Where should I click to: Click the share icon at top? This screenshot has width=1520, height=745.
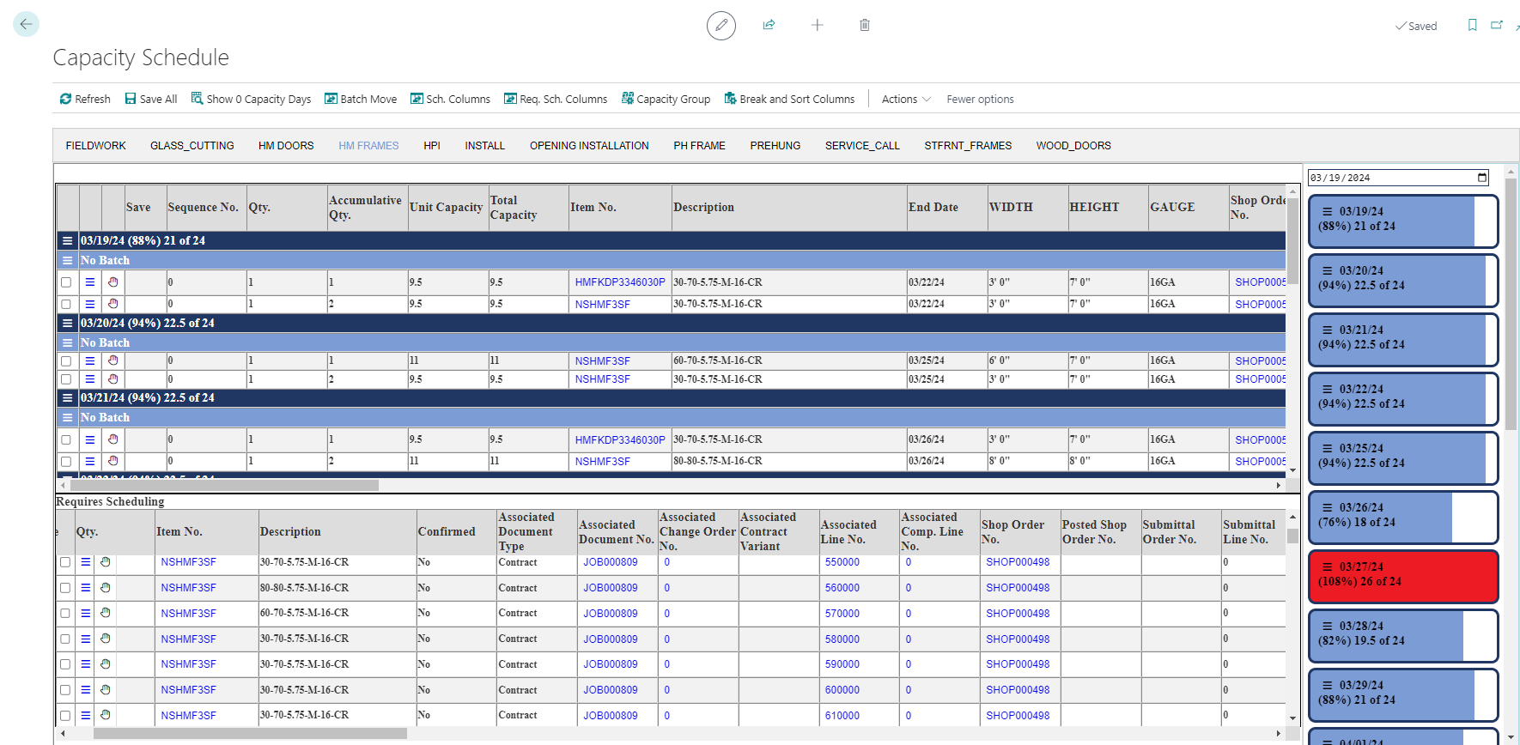pyautogui.click(x=769, y=25)
